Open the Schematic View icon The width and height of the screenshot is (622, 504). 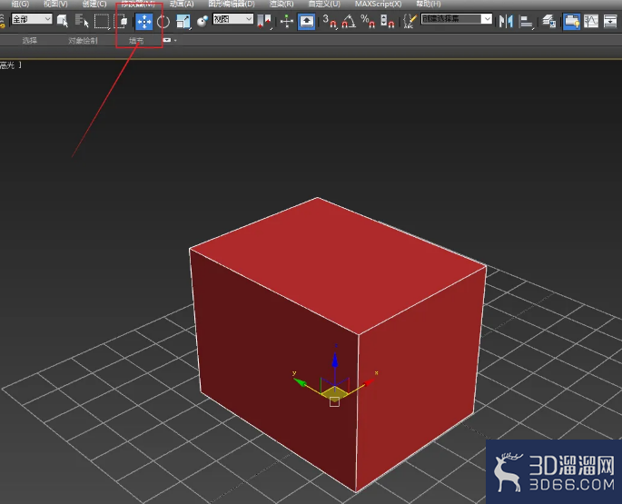click(x=610, y=21)
